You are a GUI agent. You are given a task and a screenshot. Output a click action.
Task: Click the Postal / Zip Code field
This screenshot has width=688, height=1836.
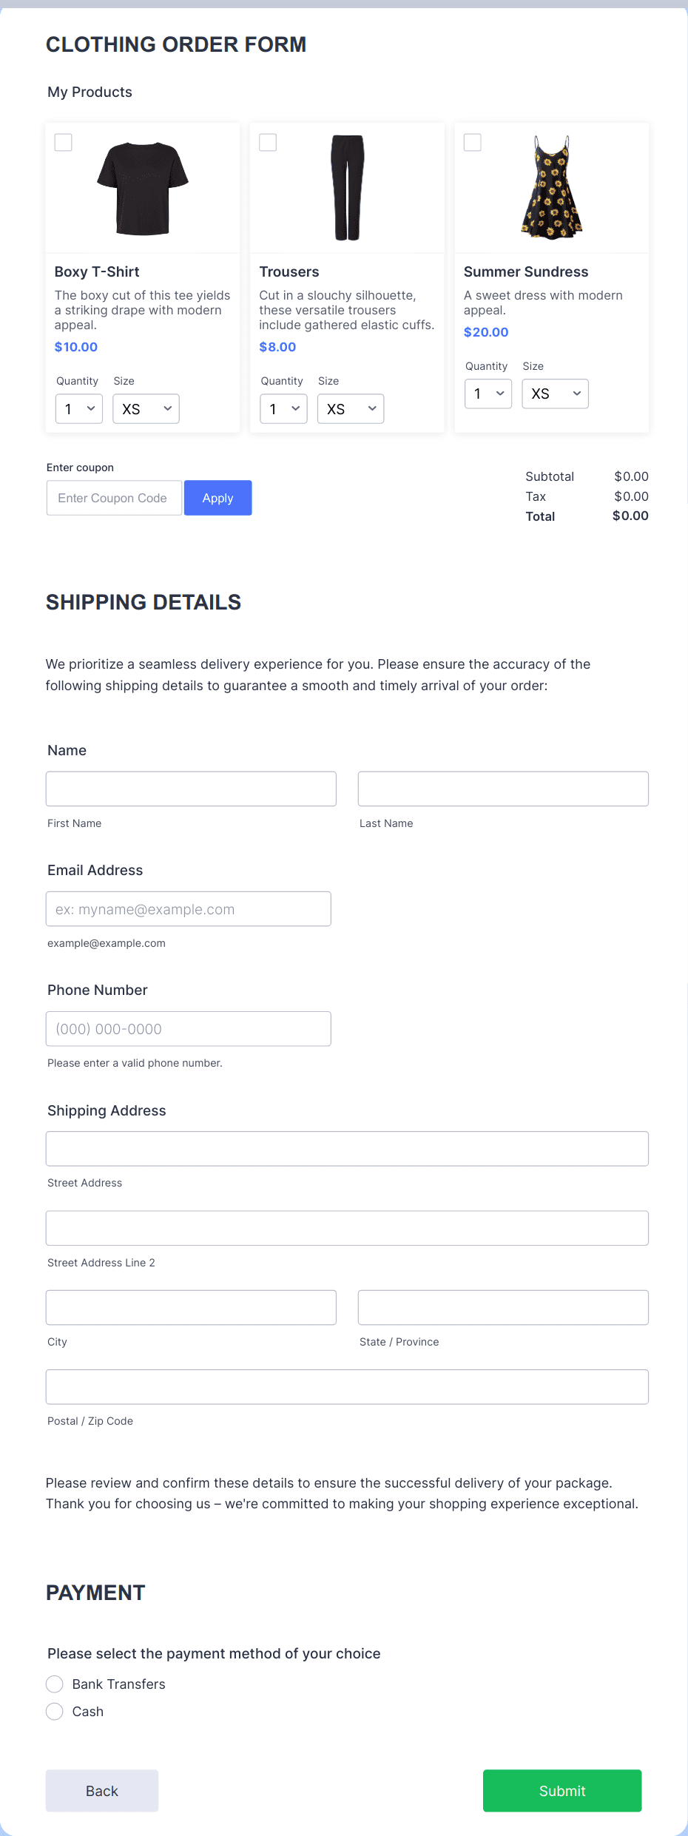pos(347,1387)
